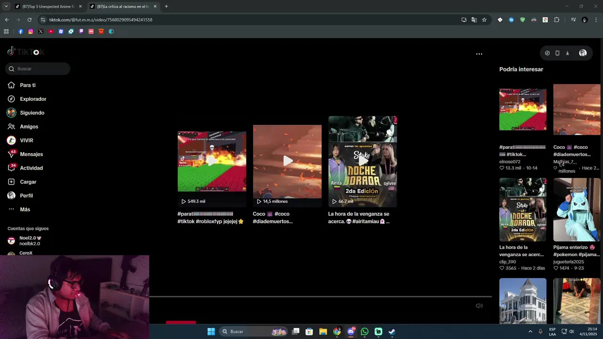Open the X (Twitter) bookmark
The width and height of the screenshot is (603, 339).
tap(41, 32)
